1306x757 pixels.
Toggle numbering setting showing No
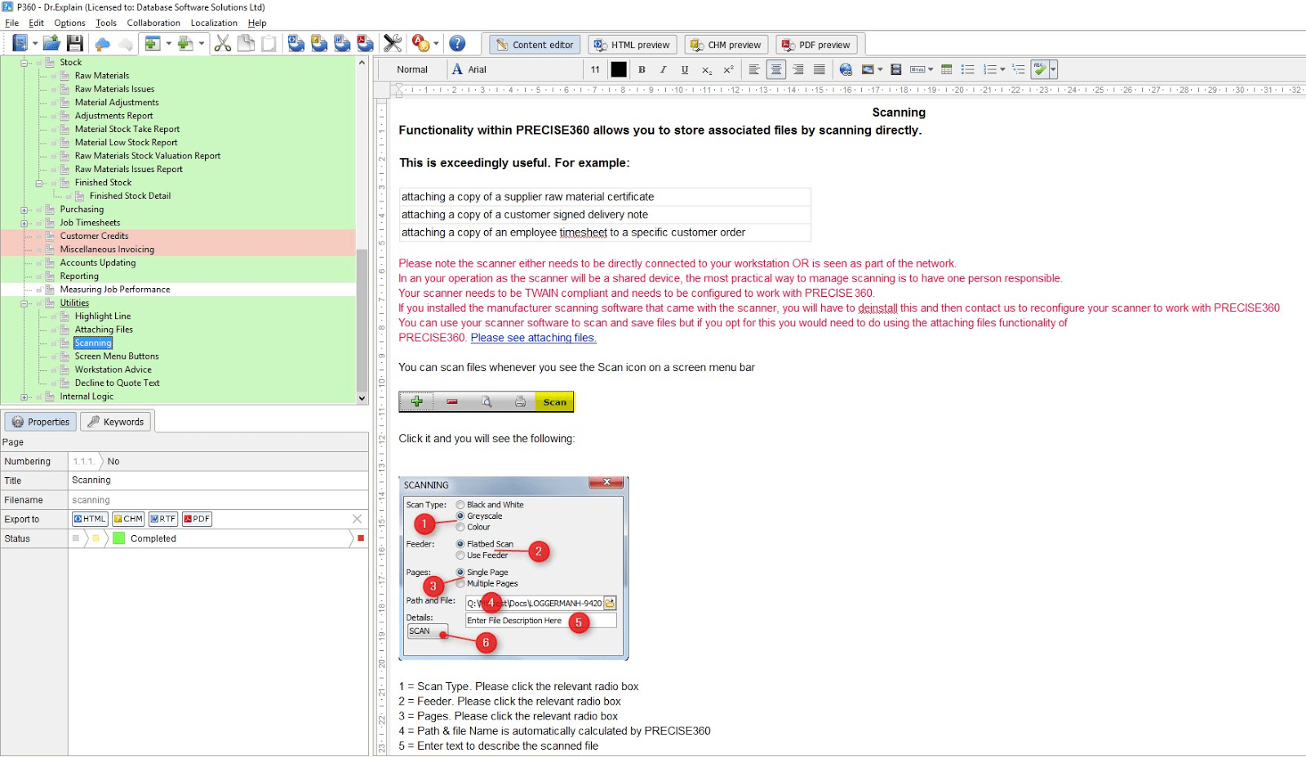pos(113,462)
